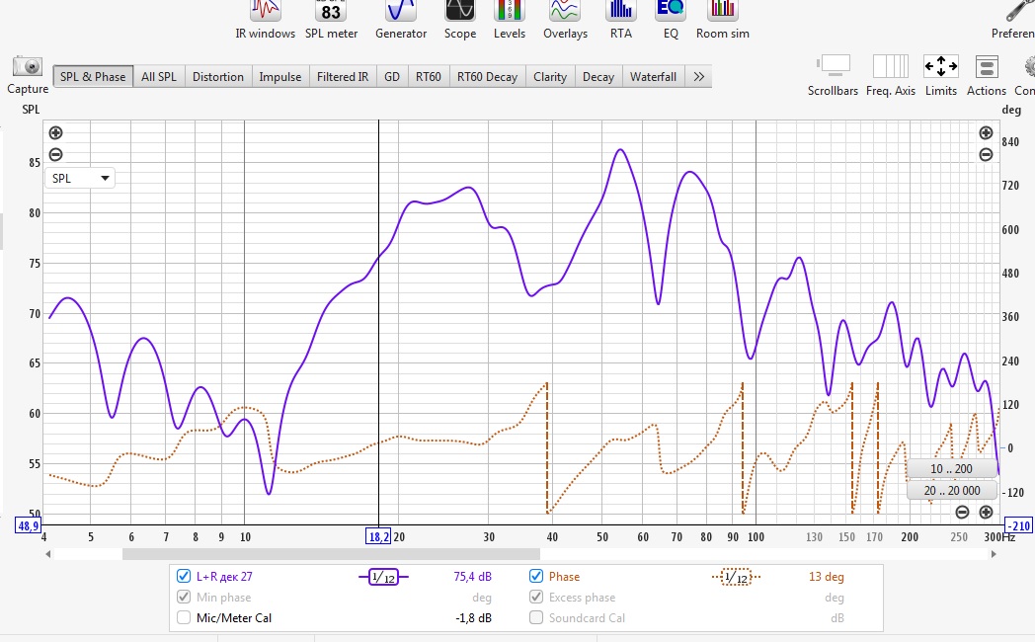Switch to the SPL & Phase tab
The height and width of the screenshot is (642, 1035).
[93, 76]
